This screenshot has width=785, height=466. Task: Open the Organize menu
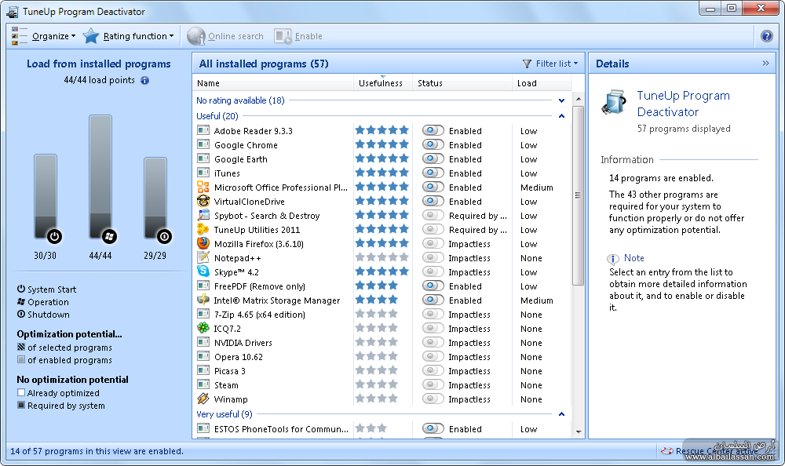click(53, 36)
